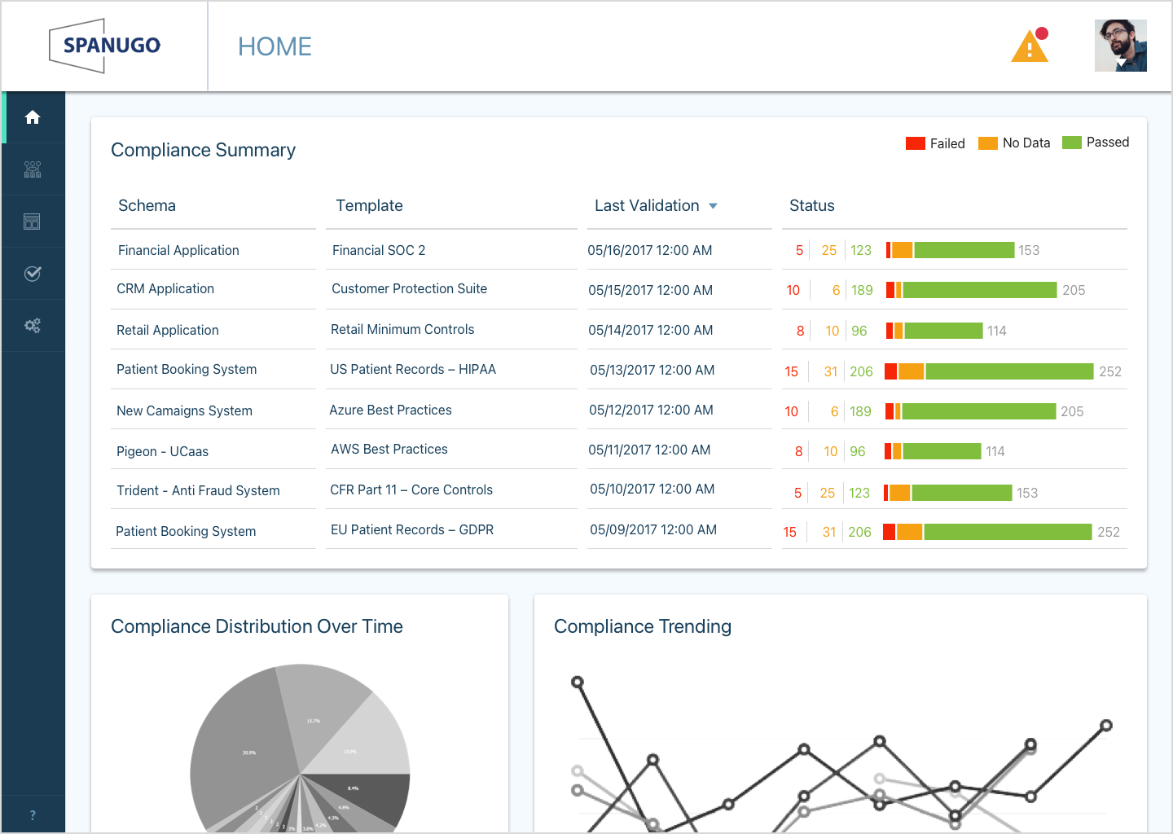The image size is (1173, 834).
Task: Click the Compliance Distribution pie chart
Action: point(300,749)
